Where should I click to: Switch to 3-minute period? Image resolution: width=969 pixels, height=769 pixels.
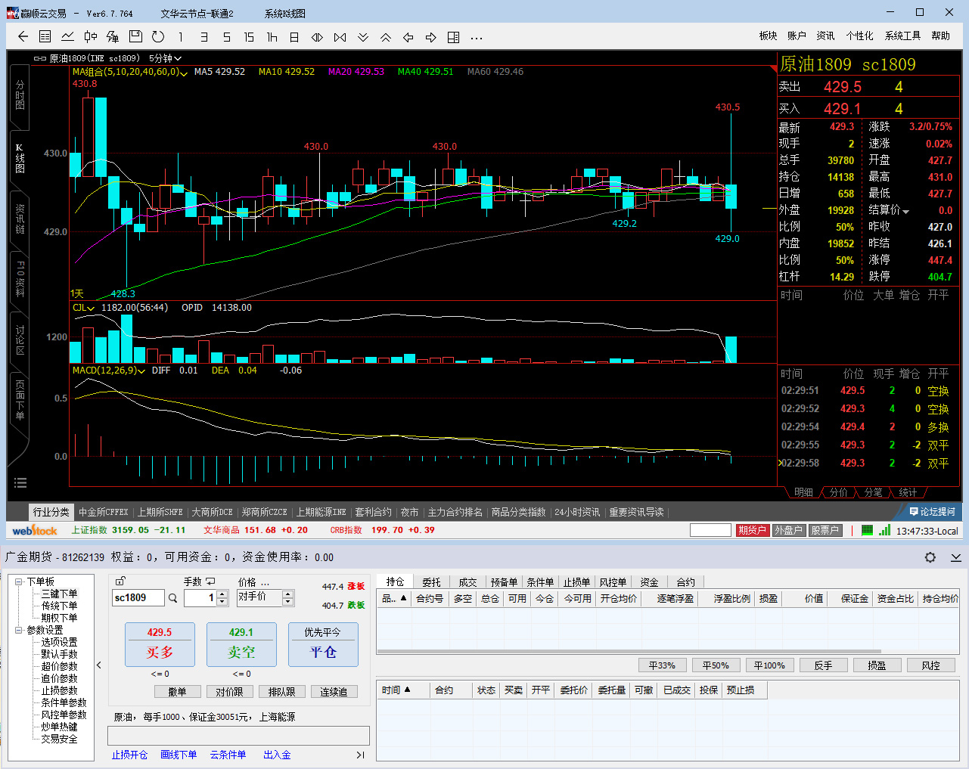click(x=203, y=36)
